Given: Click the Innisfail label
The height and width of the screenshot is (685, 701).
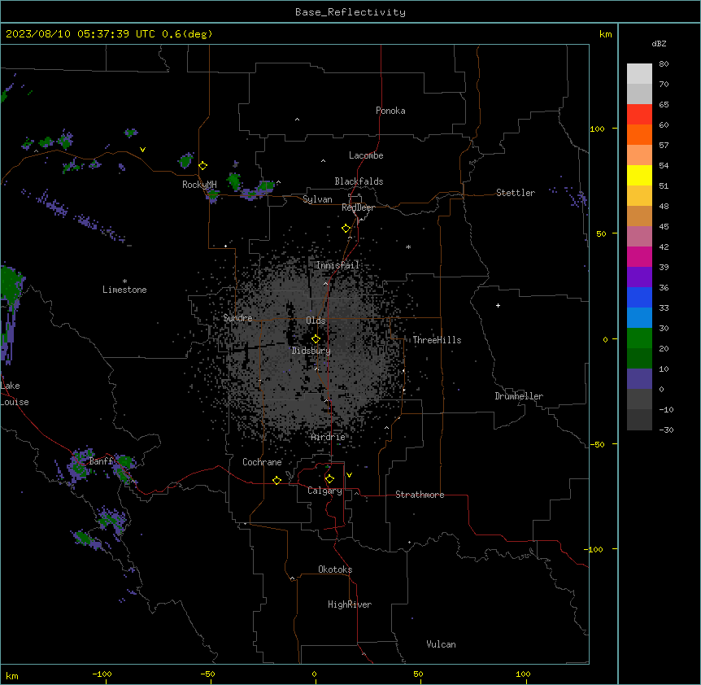Looking at the screenshot, I should click(337, 265).
